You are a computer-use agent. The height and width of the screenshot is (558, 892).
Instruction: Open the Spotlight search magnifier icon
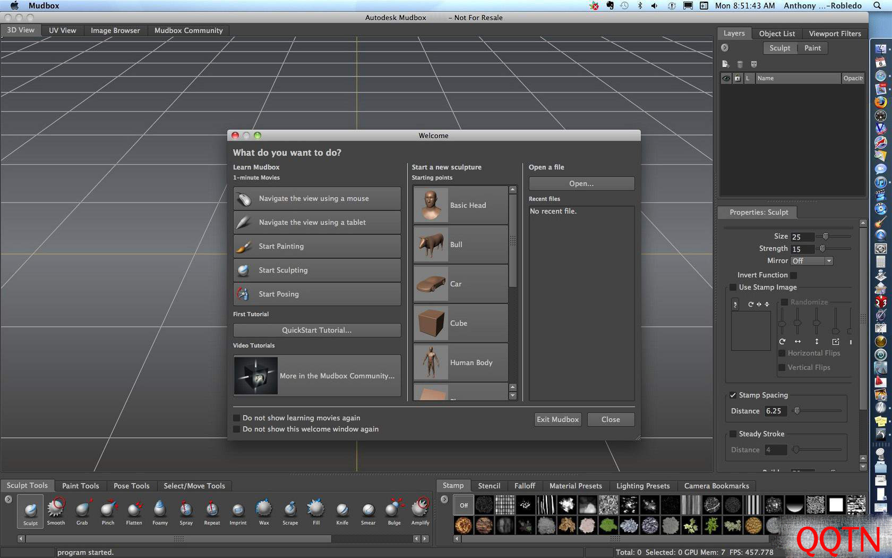pos(877,5)
